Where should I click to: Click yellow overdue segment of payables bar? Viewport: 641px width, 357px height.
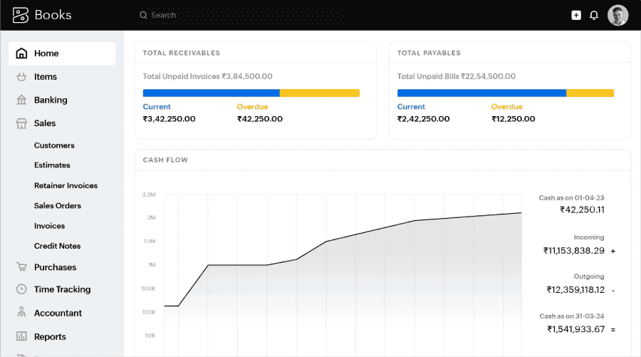tap(590, 93)
